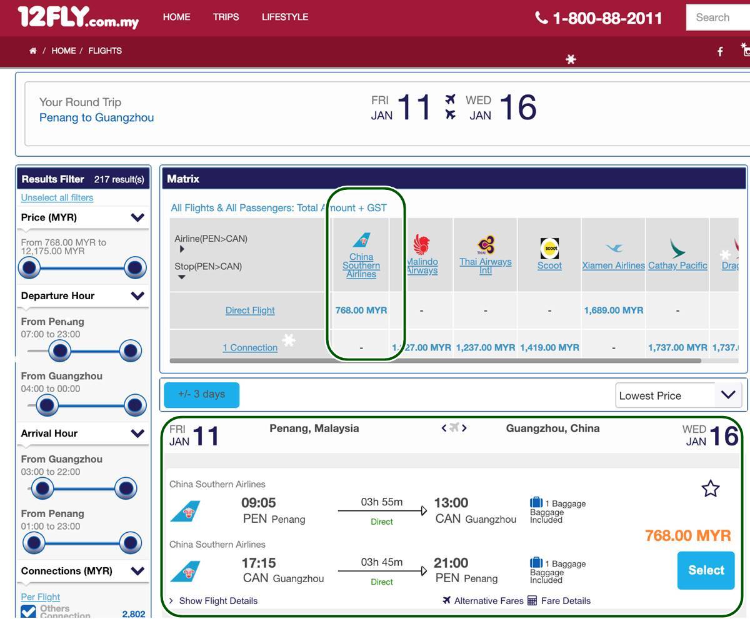Click the airline logo beside the 09:05 departure

(185, 512)
